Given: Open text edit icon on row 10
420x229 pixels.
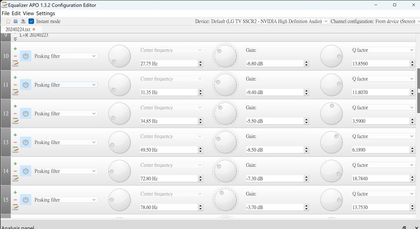Looking at the screenshot, I should coord(15,63).
